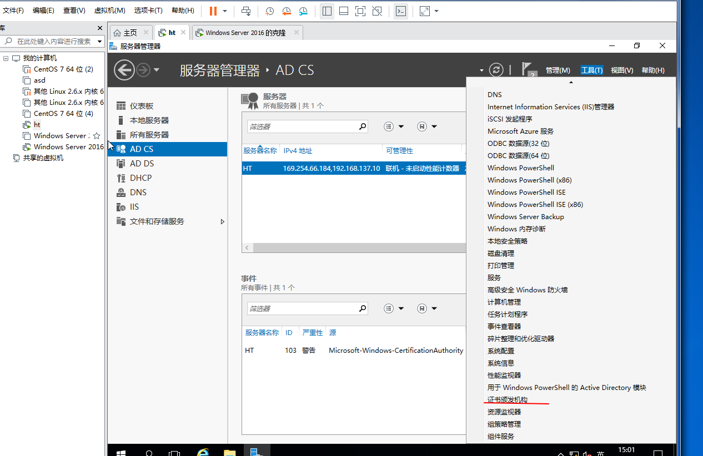The image size is (703, 456).
Task: Open the stretch display dropdown arrow
Action: coord(436,11)
